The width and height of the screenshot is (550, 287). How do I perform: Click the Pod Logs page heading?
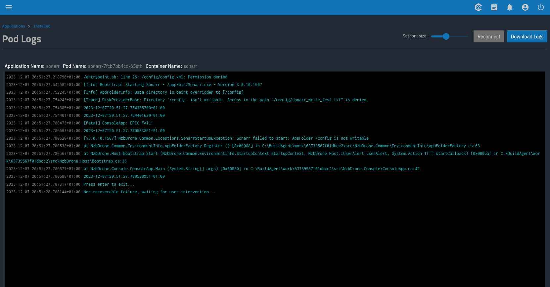pos(22,39)
